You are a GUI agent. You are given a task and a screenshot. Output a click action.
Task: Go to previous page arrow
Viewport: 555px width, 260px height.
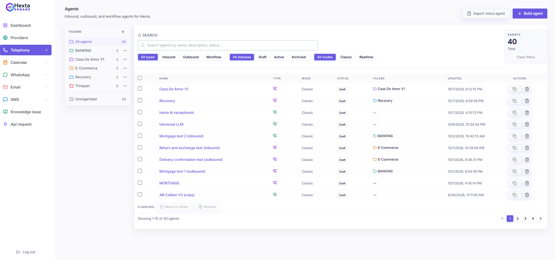click(x=502, y=219)
